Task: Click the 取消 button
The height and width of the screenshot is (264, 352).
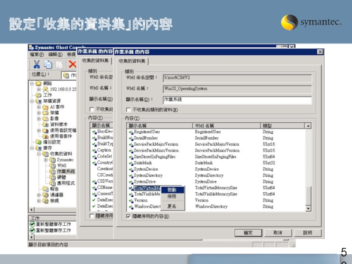Action: (x=278, y=233)
